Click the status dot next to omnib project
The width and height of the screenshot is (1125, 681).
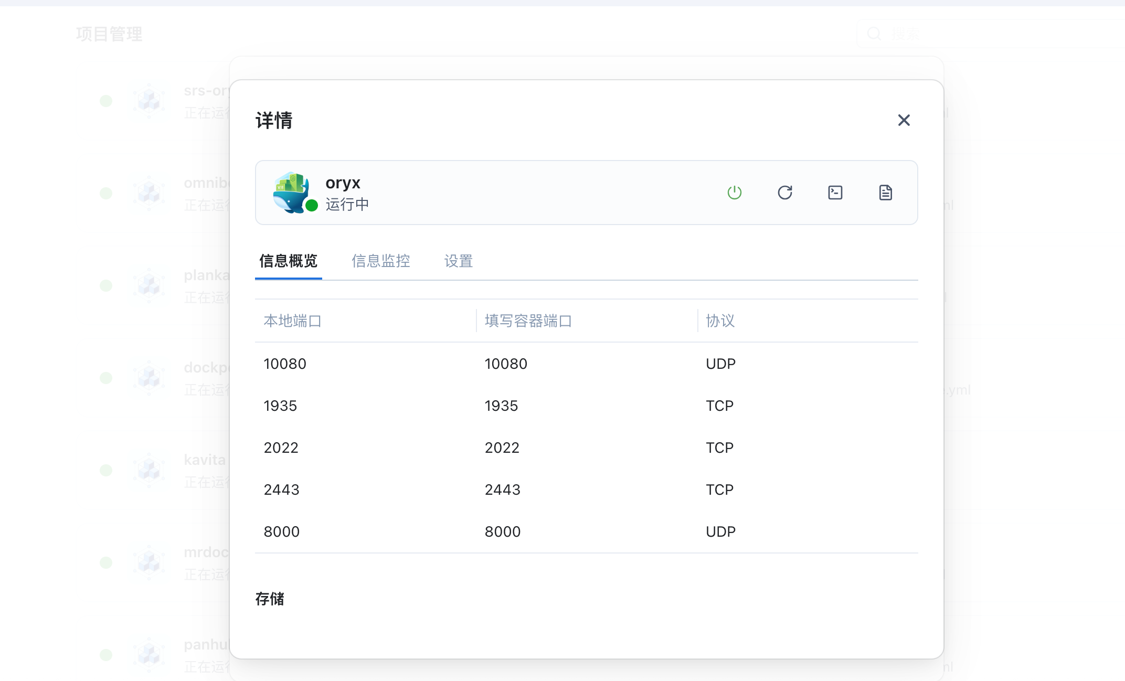[107, 193]
